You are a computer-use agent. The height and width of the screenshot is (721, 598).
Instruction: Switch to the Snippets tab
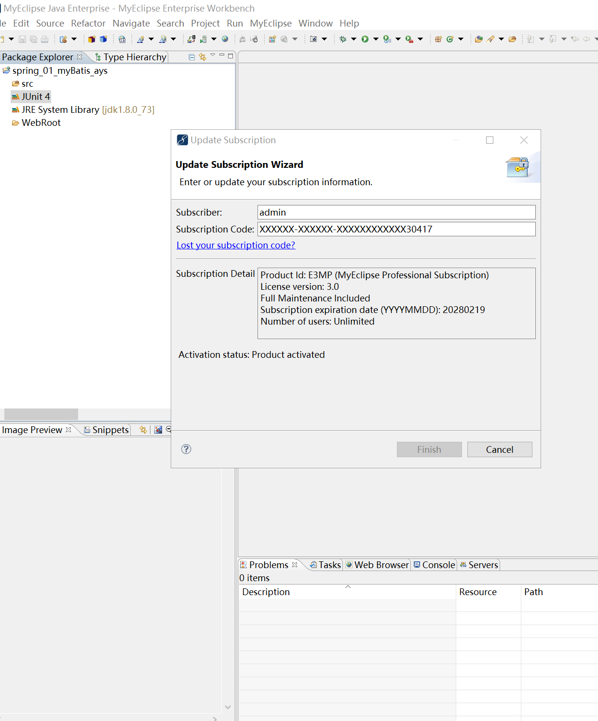[106, 430]
